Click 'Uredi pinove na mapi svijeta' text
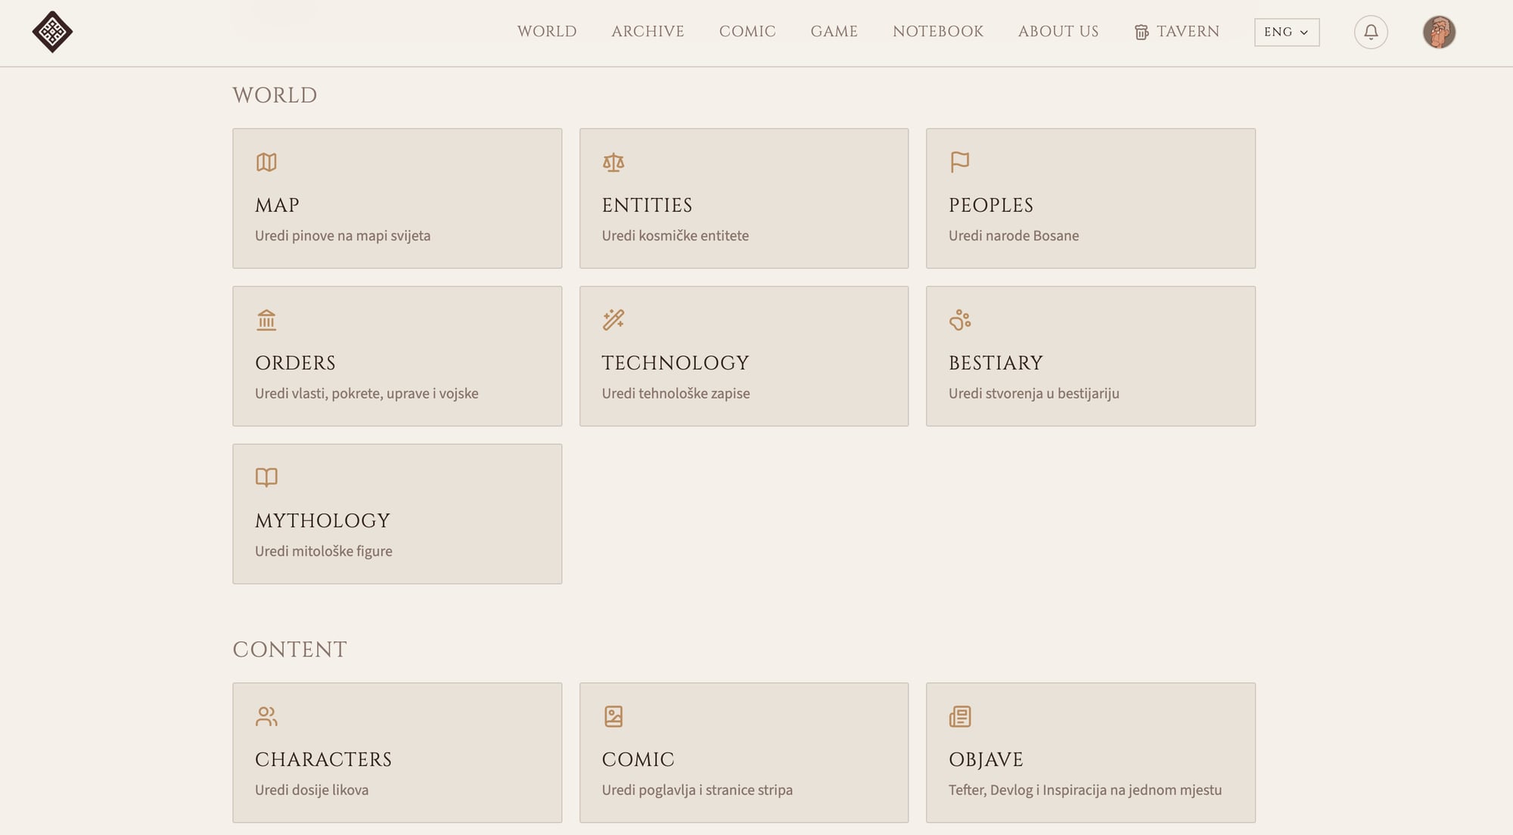Screen dimensions: 1513x835 343,236
